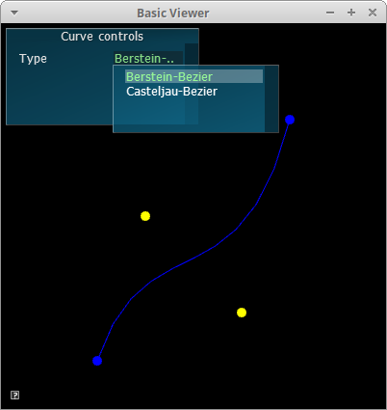The width and height of the screenshot is (387, 410).
Task: Click on the blue Bezier curve line
Action: tap(194, 258)
